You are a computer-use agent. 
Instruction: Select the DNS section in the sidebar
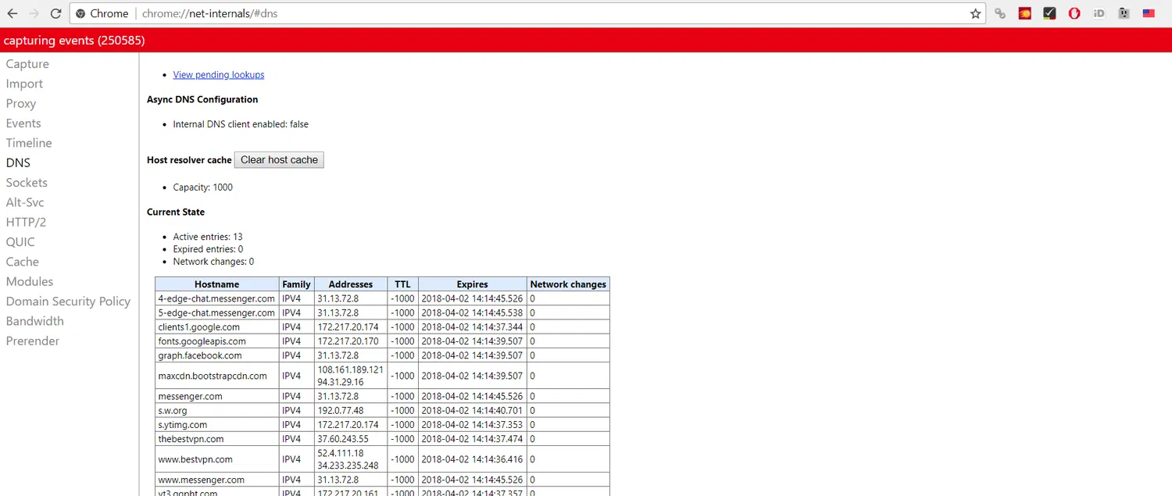pyautogui.click(x=18, y=162)
